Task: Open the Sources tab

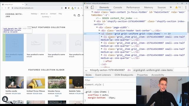Action: pyautogui.click(x=162, y=7)
